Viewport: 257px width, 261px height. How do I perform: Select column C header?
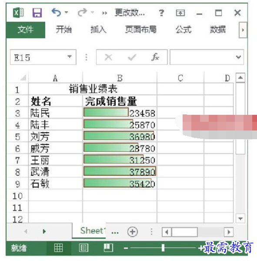[x=180, y=78]
